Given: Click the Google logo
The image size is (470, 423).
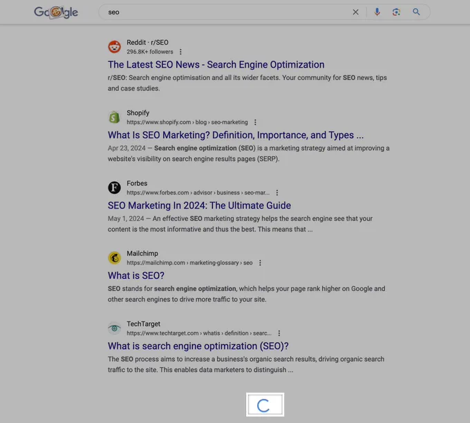Looking at the screenshot, I should tap(56, 12).
